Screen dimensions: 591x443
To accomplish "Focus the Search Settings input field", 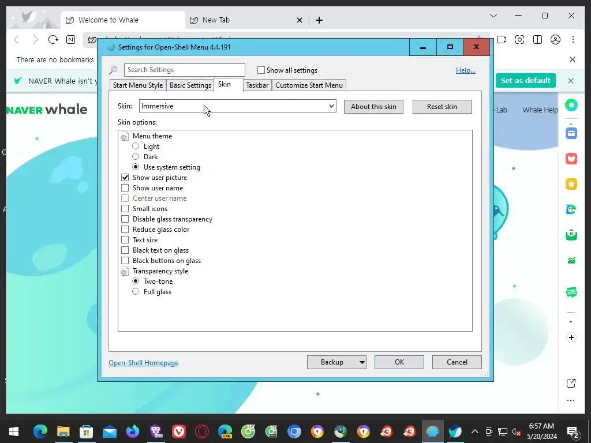I will coord(184,70).
